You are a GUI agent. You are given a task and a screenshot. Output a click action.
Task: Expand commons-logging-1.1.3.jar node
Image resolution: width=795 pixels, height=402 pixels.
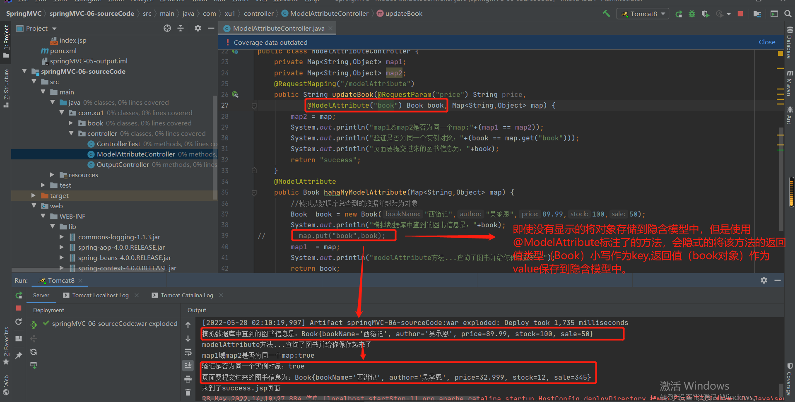click(62, 237)
